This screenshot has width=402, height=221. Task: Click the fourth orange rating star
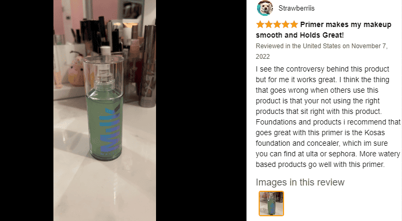click(x=285, y=25)
